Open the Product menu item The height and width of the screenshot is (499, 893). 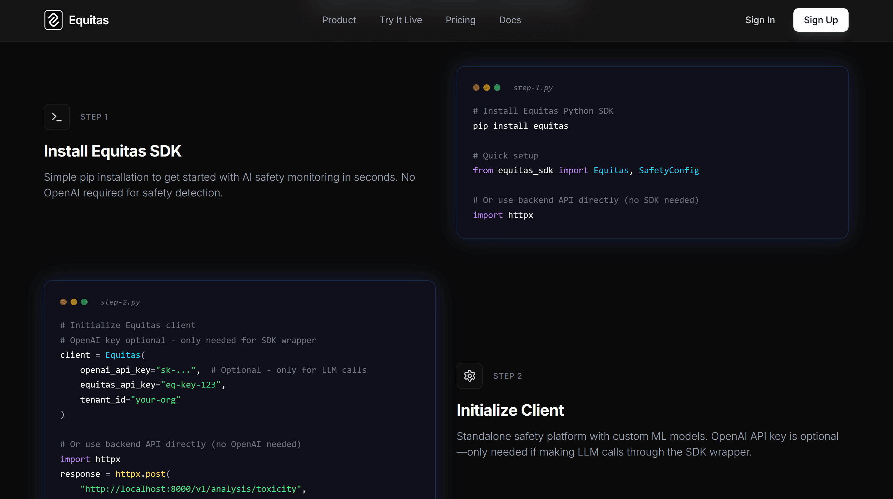[x=339, y=20]
